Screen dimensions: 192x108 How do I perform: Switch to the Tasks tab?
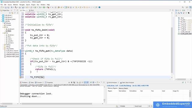pyautogui.click(x=31, y=82)
